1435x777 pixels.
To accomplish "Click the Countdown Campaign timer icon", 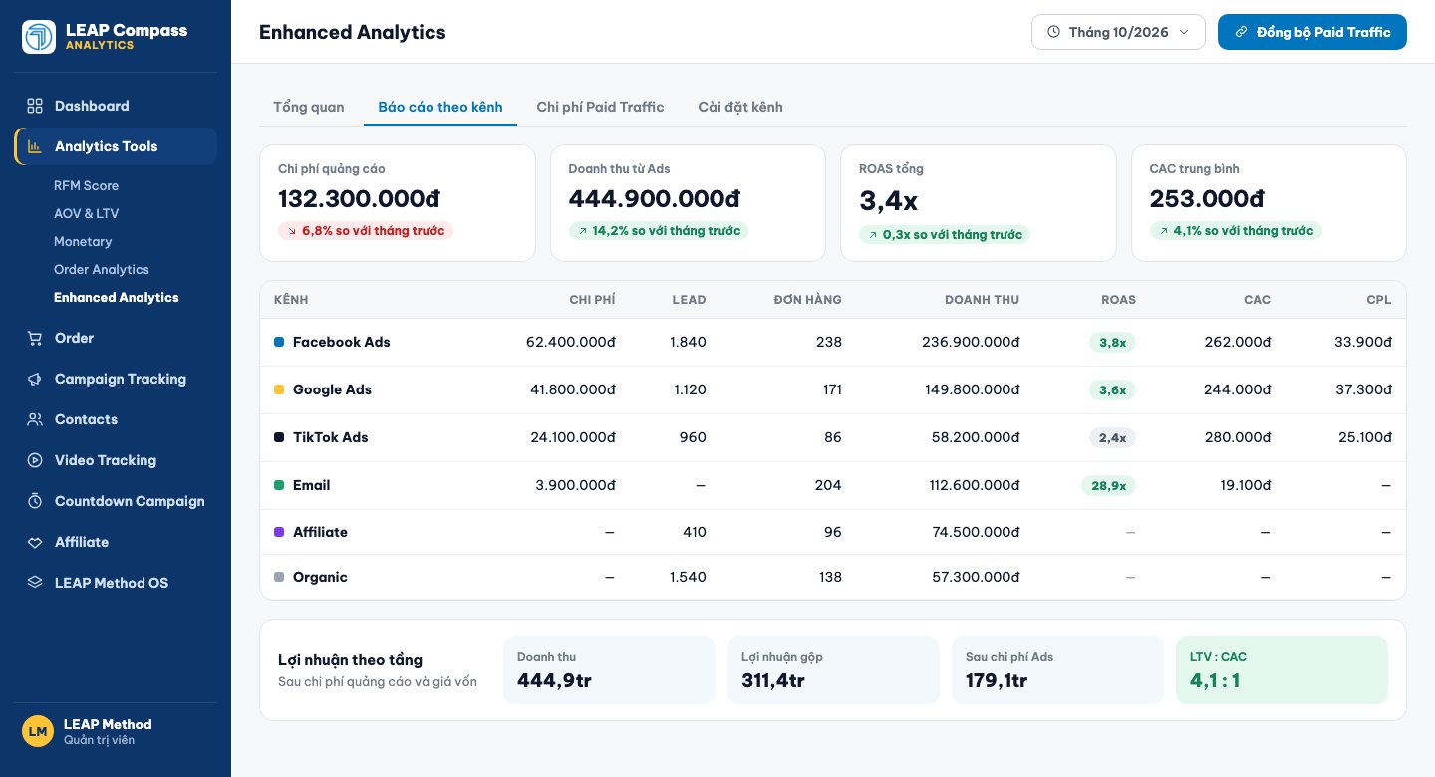I will point(35,501).
